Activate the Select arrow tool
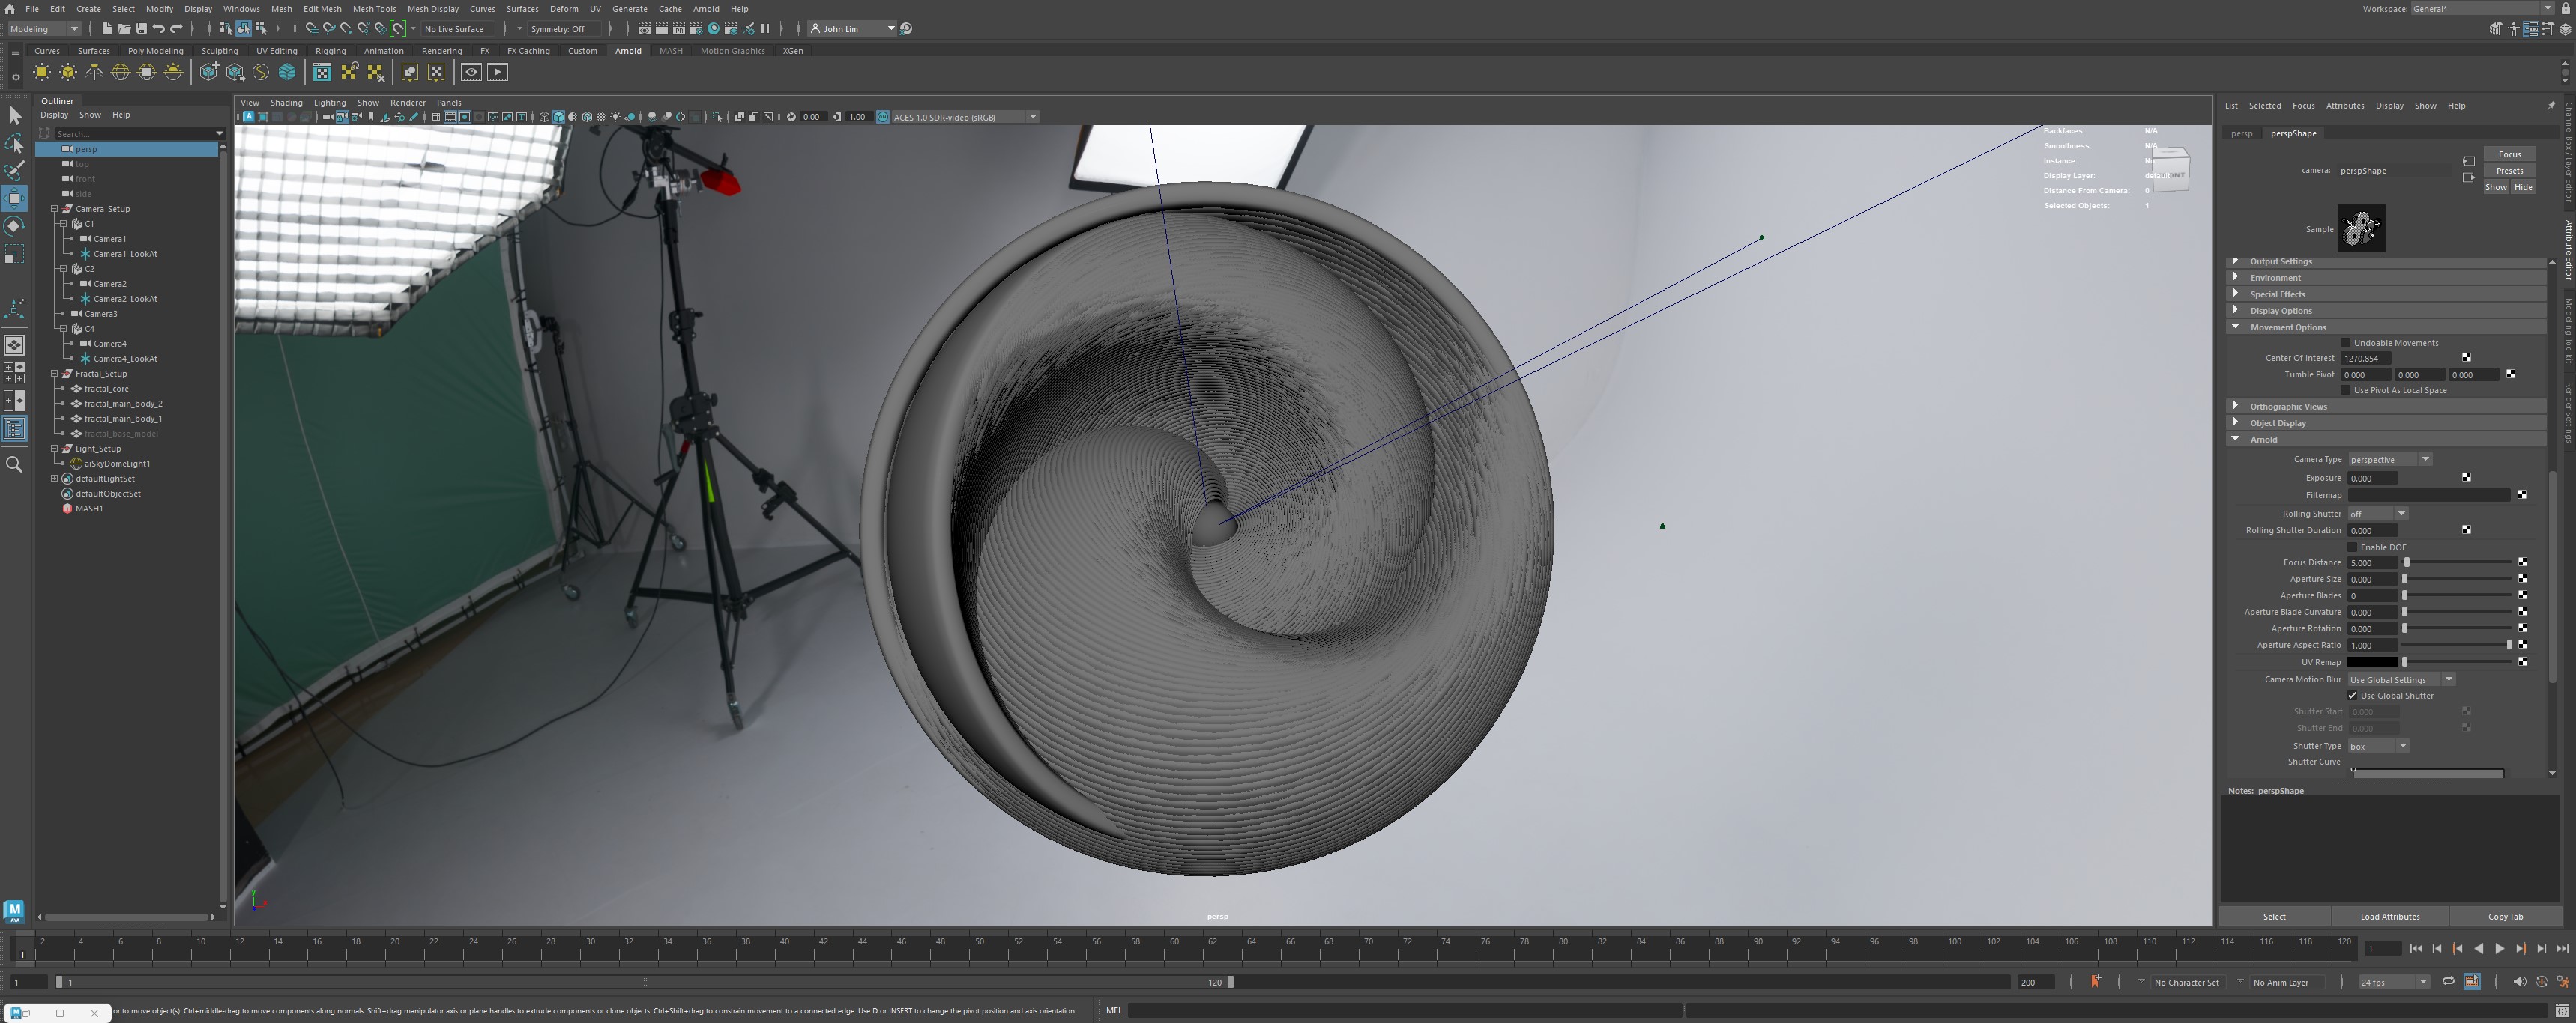Viewport: 2576px width, 1023px height. (14, 116)
